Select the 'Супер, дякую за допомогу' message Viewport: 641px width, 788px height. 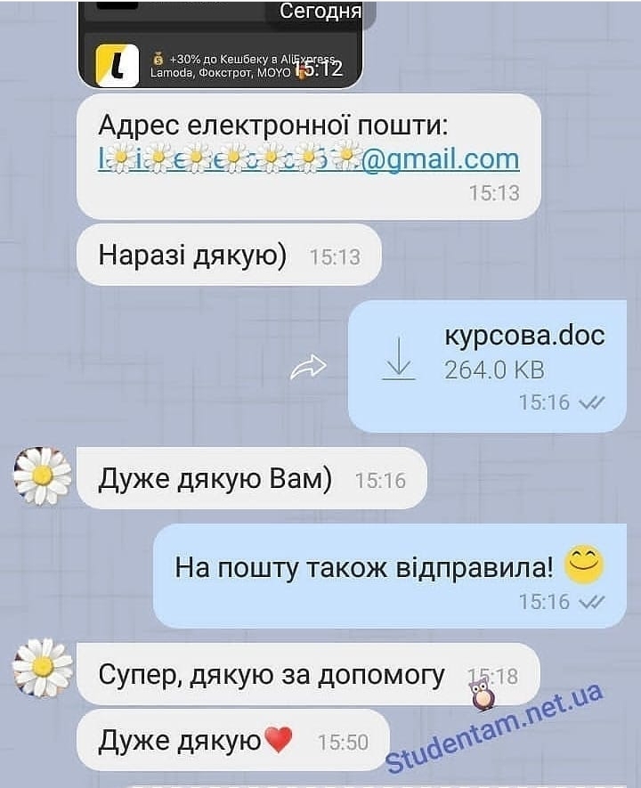coord(308,674)
